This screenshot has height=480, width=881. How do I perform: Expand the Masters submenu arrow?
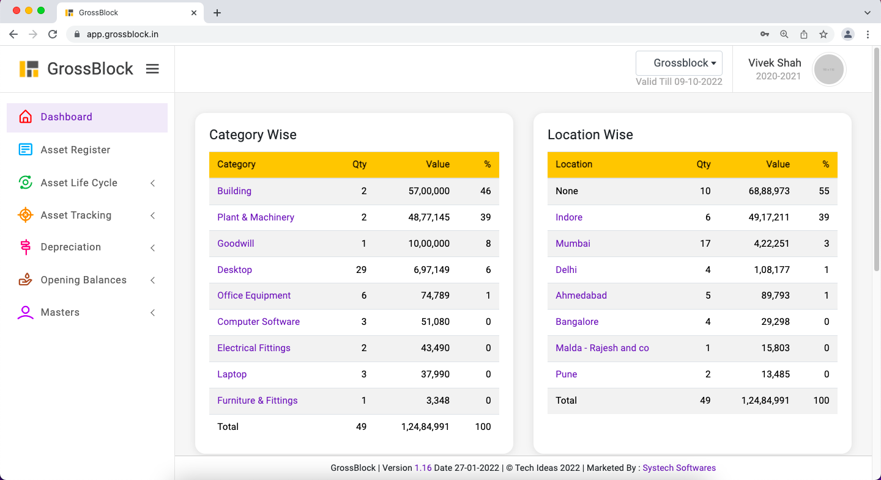click(x=153, y=313)
